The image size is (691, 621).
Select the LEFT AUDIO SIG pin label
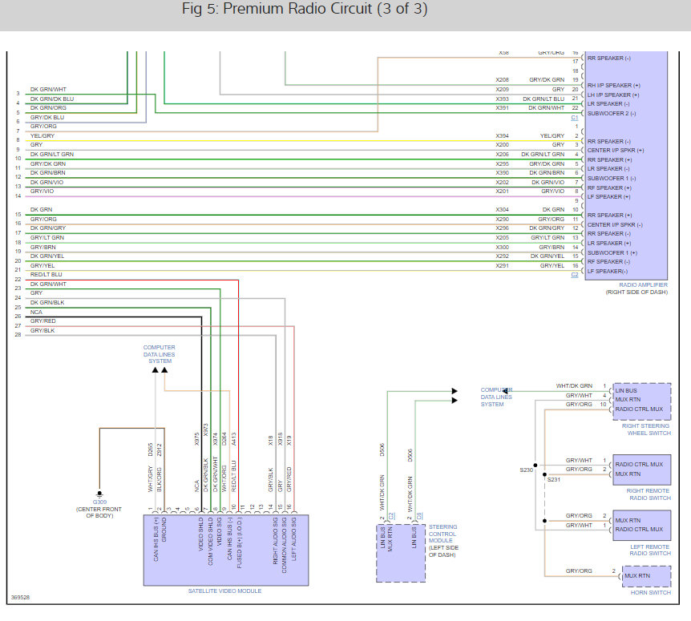pyautogui.click(x=294, y=538)
